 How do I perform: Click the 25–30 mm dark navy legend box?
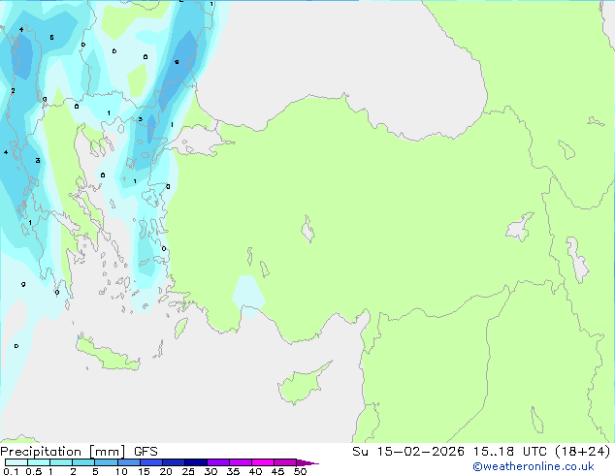[x=195, y=462]
